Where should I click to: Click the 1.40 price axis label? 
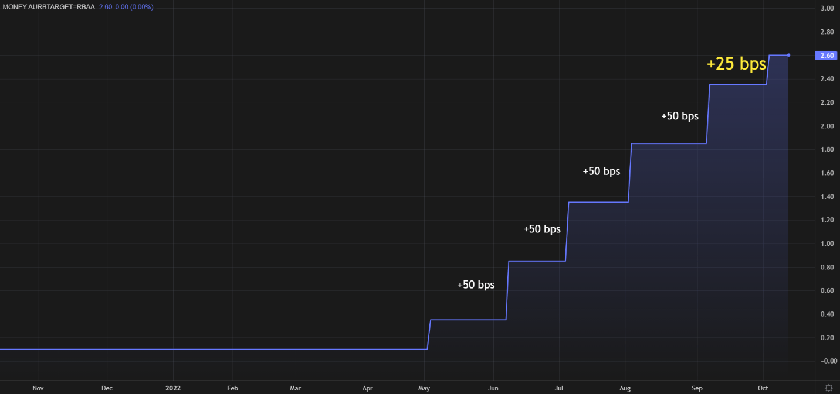tap(827, 197)
